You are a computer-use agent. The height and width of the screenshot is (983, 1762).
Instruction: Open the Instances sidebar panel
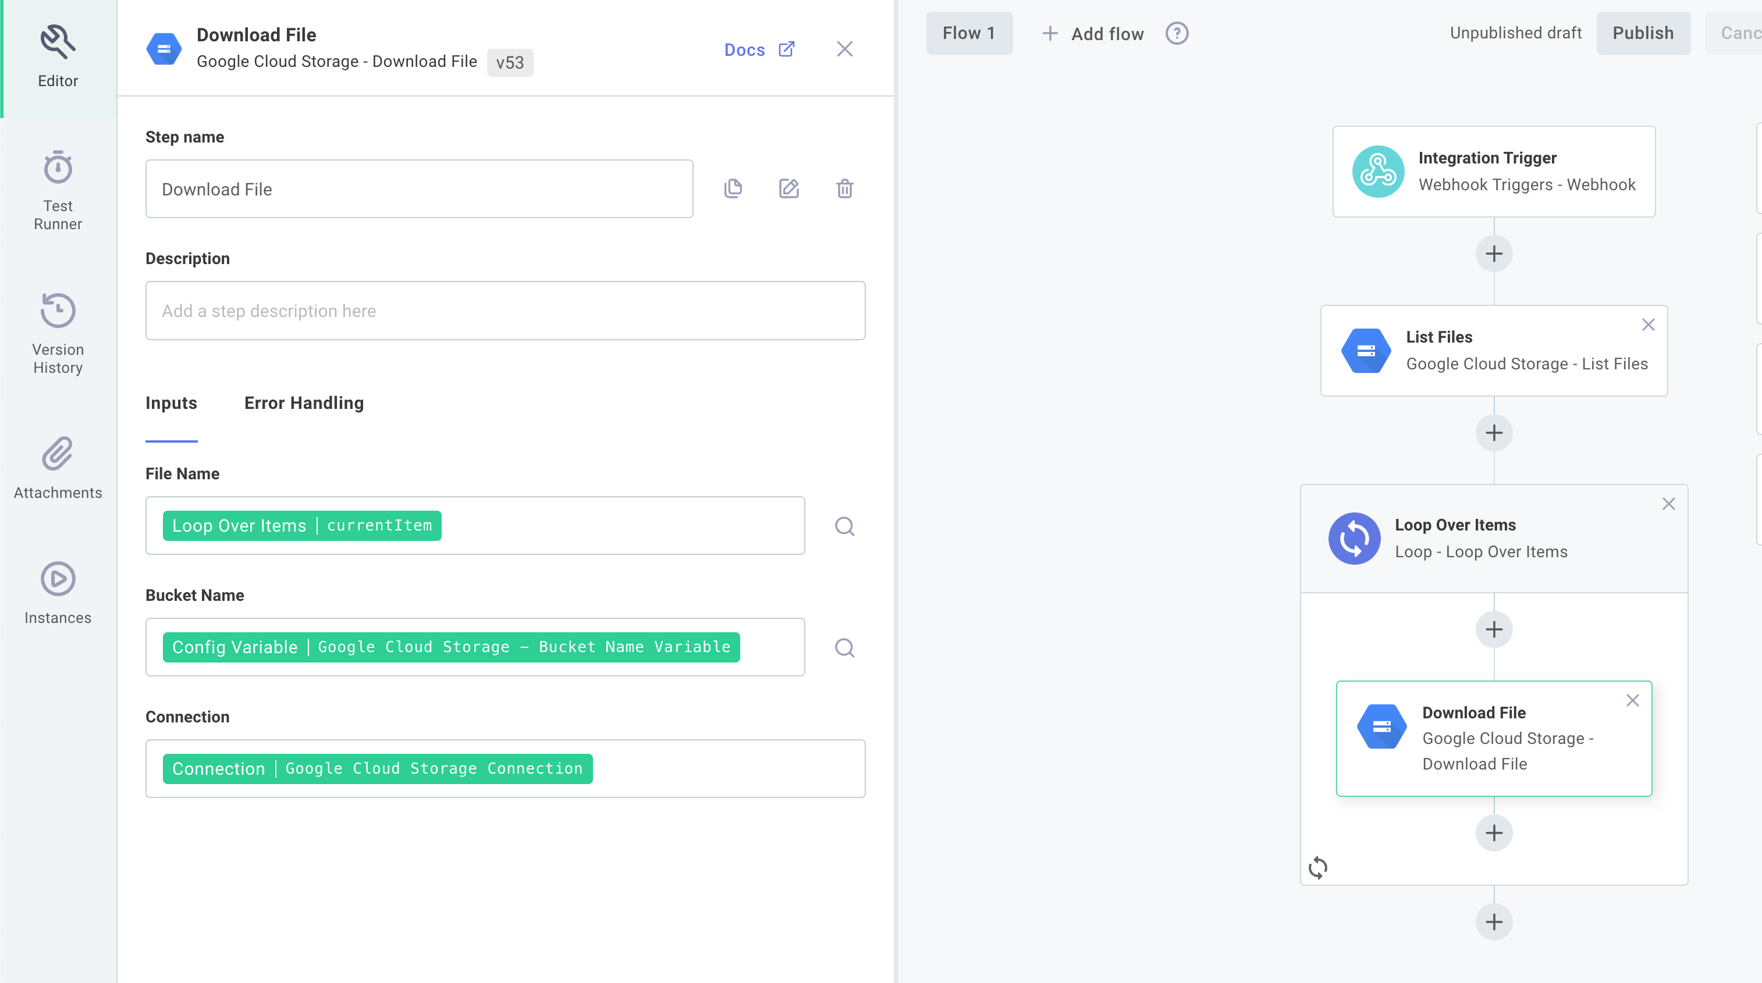58,593
